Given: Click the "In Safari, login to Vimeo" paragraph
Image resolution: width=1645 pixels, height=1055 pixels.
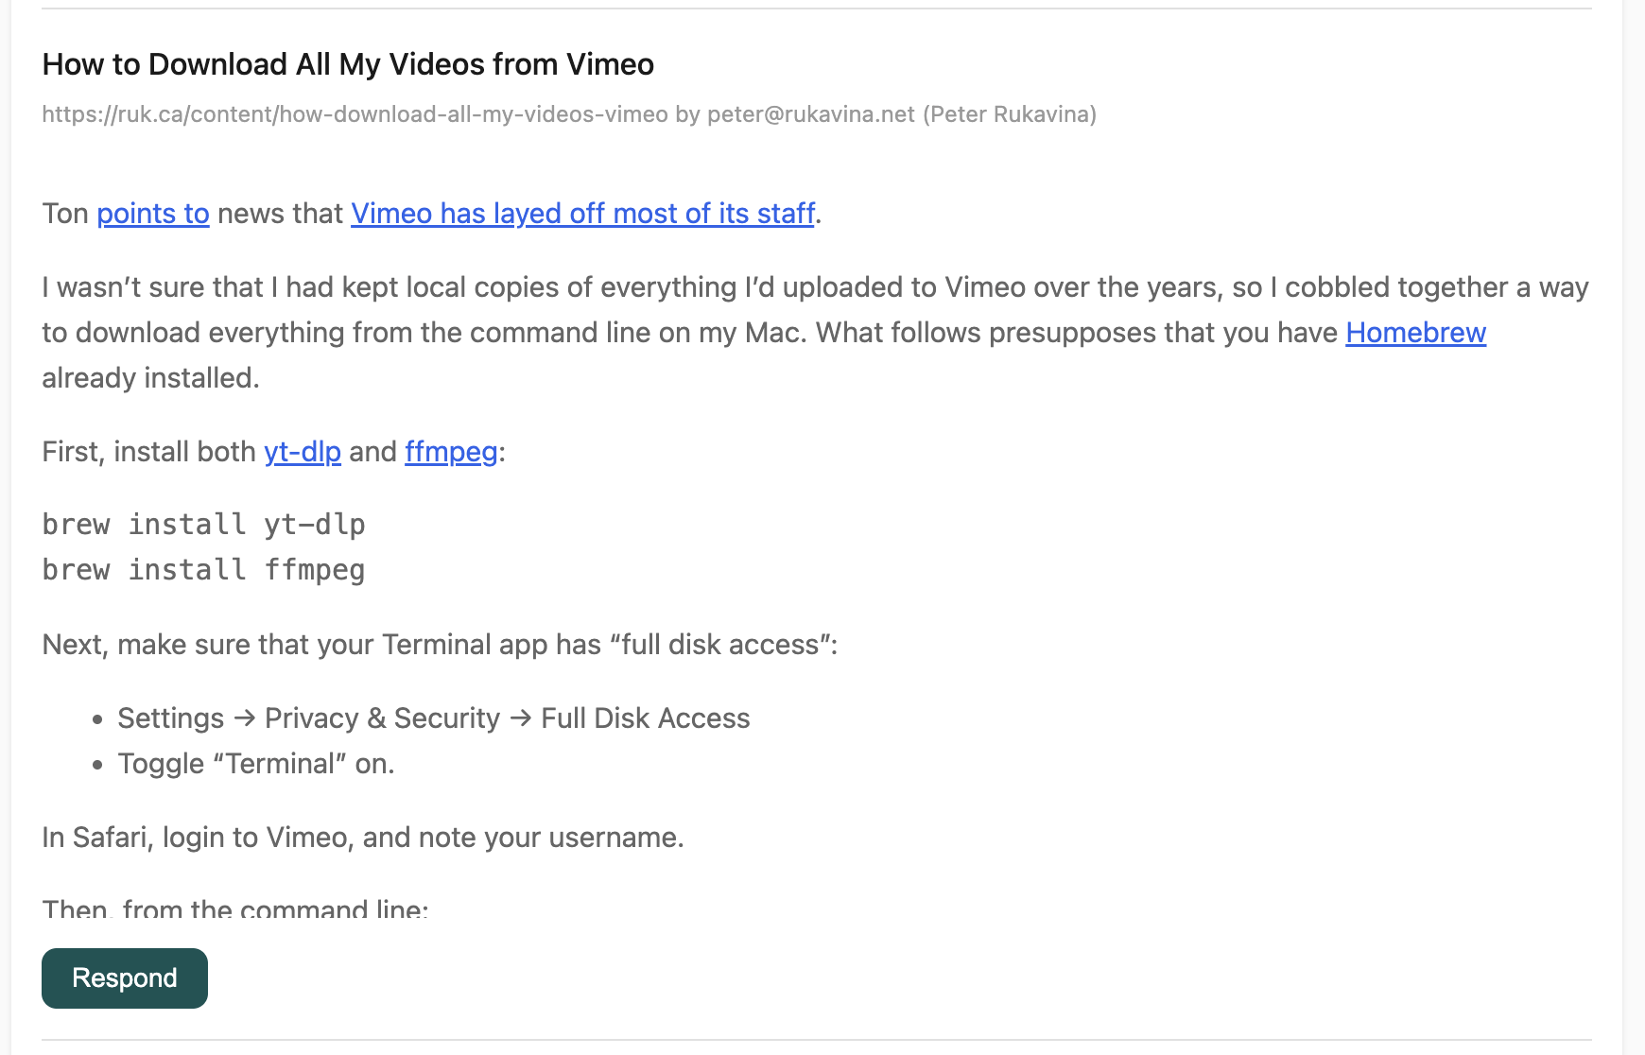Looking at the screenshot, I should point(362,838).
